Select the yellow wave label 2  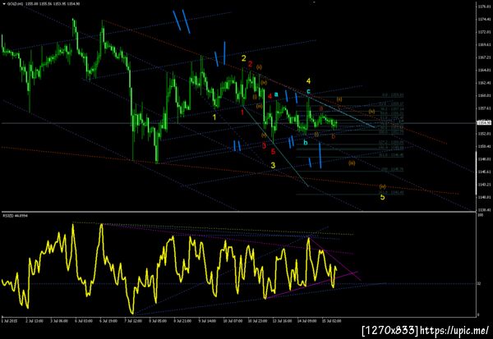pyautogui.click(x=244, y=58)
